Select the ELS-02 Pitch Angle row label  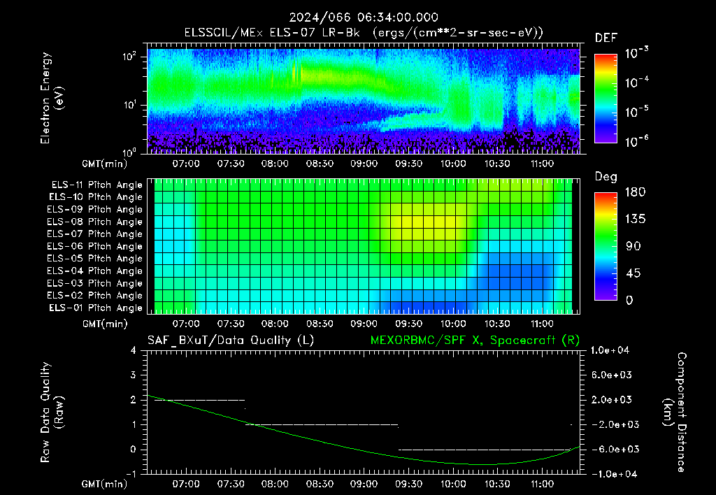pos(95,296)
